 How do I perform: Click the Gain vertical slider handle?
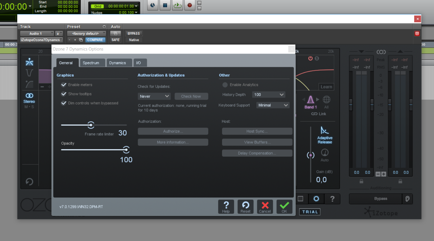[x=311, y=155]
